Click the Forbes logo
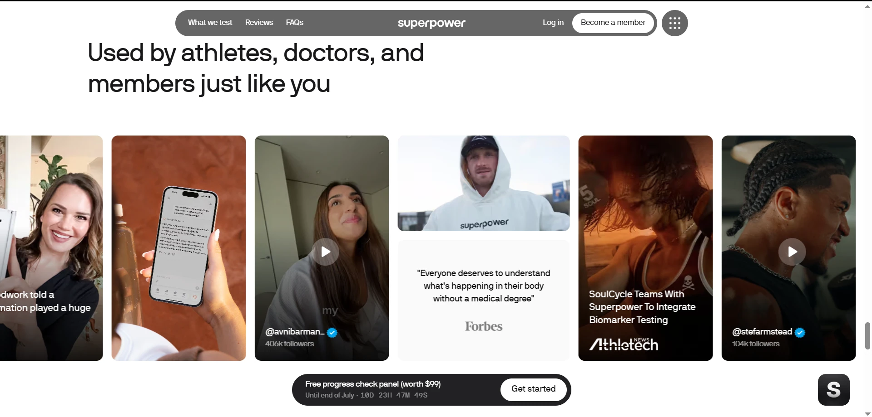 coord(484,326)
